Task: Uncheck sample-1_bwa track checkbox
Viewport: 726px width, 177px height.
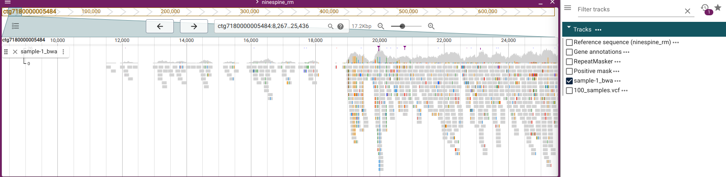Action: [569, 81]
